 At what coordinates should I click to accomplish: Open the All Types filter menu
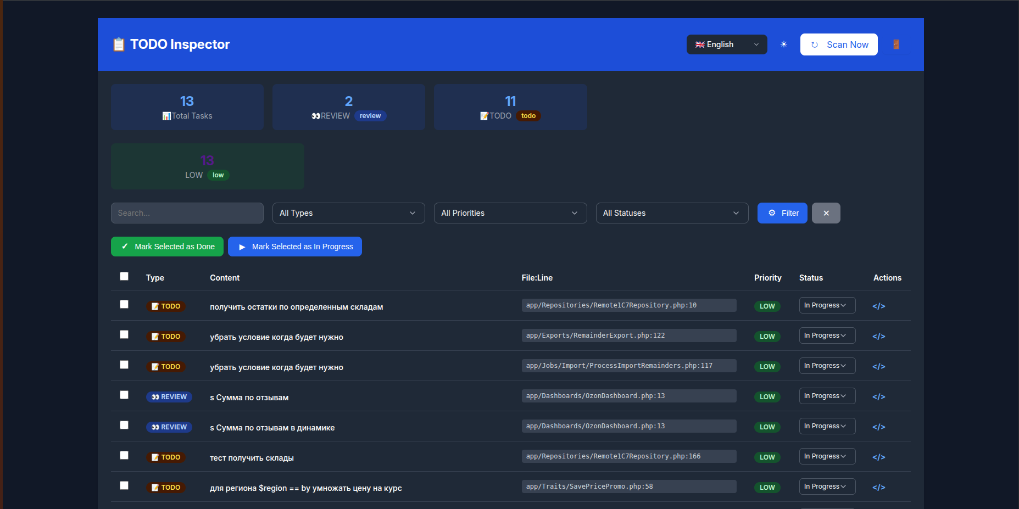(348, 213)
